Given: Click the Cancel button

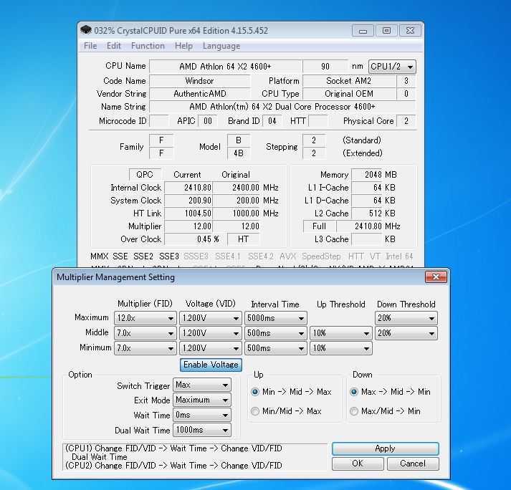Looking at the screenshot, I should point(413,463).
